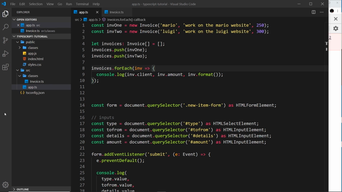Open index.html in the explorer
Viewport: 342px width, 192px height.
(35, 59)
